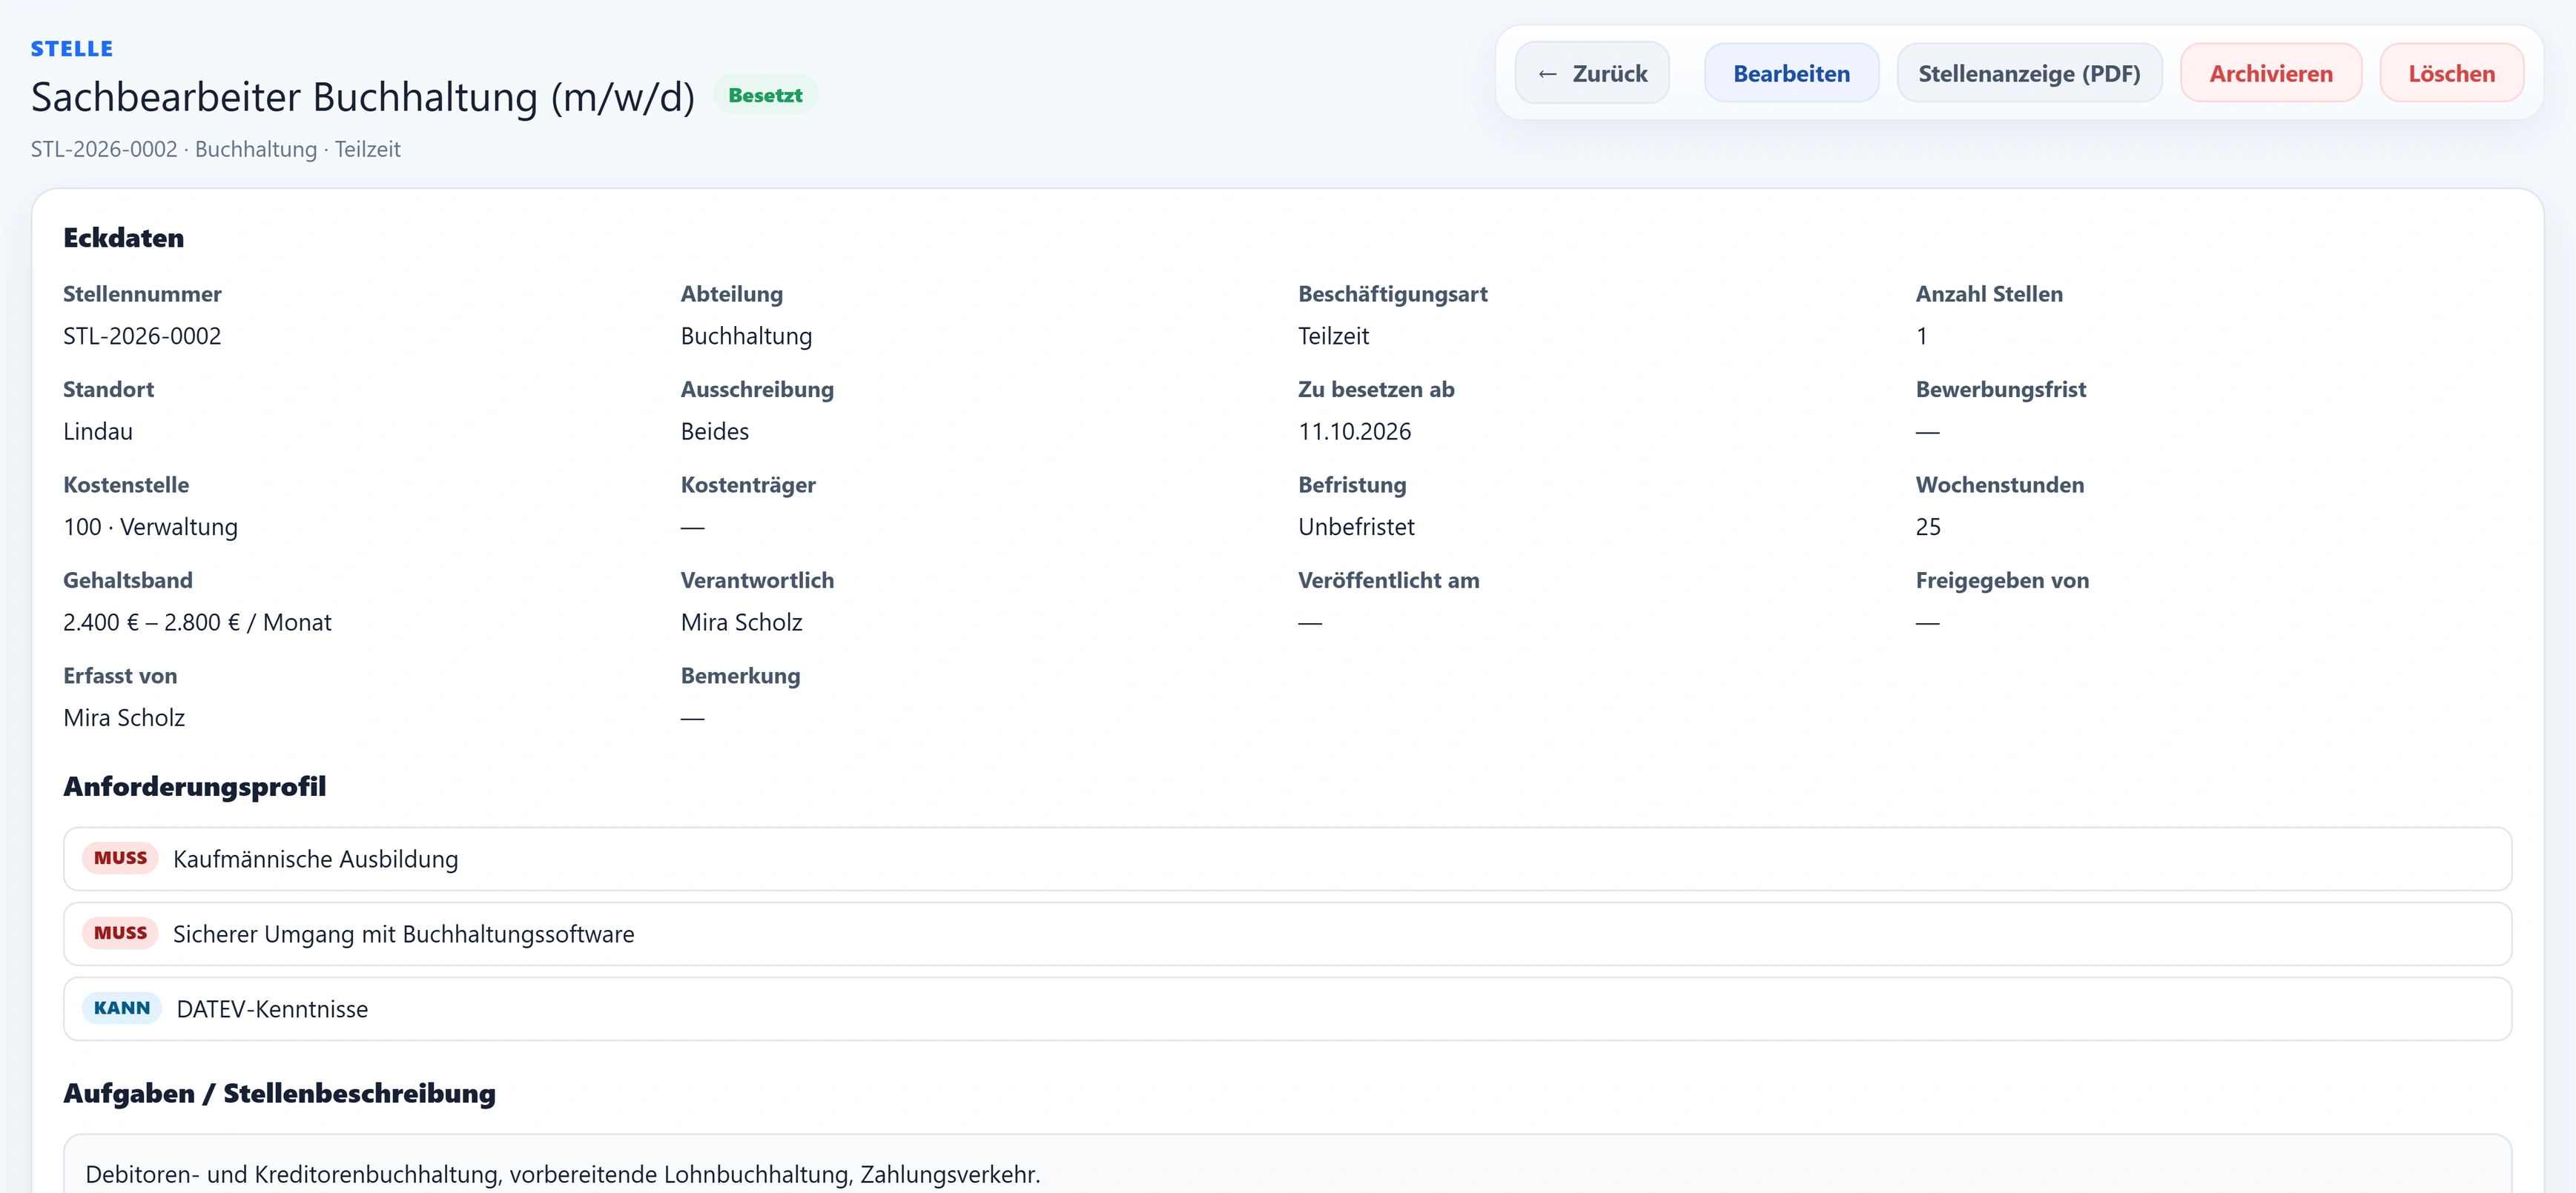
Task: Select the Gehaltsband value 2.400 € – 2.800 € / Monat
Action: pos(197,622)
